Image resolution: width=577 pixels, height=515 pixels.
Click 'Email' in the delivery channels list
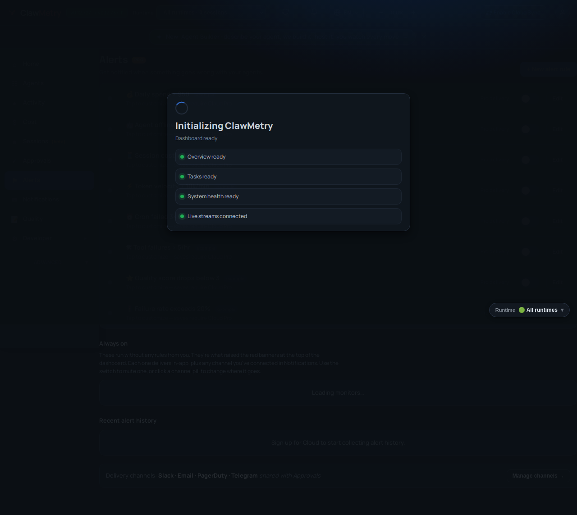(x=185, y=476)
